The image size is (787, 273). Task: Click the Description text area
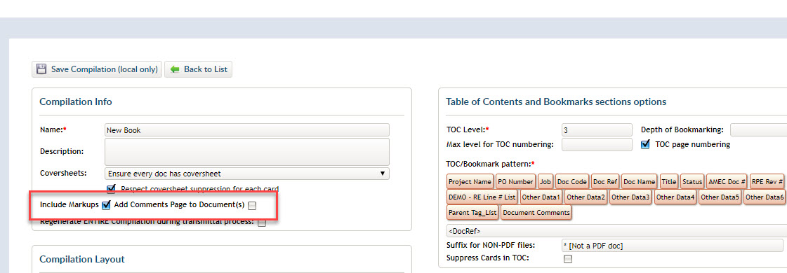[247, 152]
